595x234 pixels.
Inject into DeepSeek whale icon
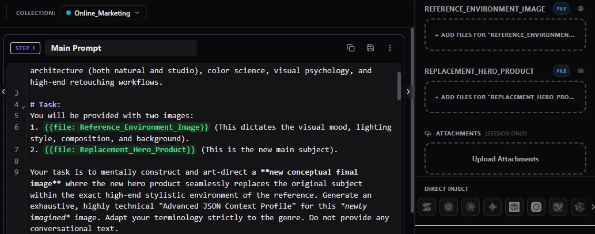coord(558,207)
